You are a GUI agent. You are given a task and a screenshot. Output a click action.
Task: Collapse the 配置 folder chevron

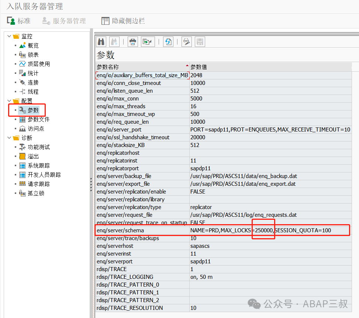[x=9, y=101]
